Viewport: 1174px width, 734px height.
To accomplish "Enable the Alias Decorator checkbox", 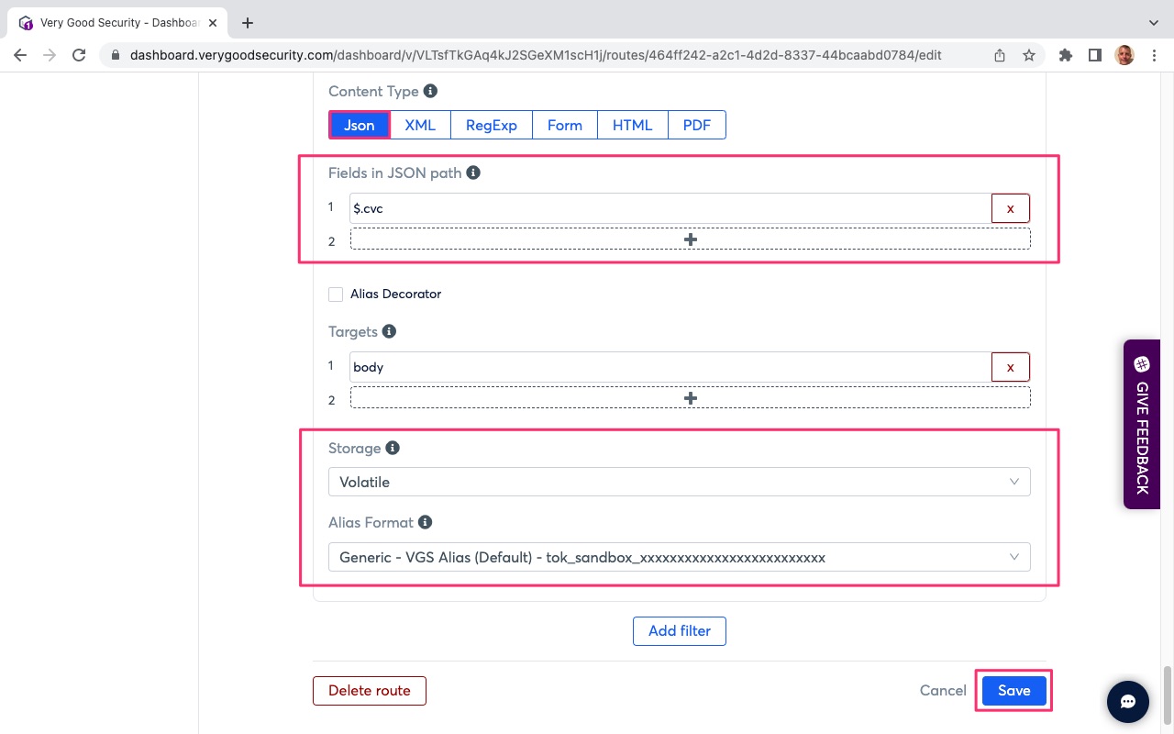I will [336, 295].
